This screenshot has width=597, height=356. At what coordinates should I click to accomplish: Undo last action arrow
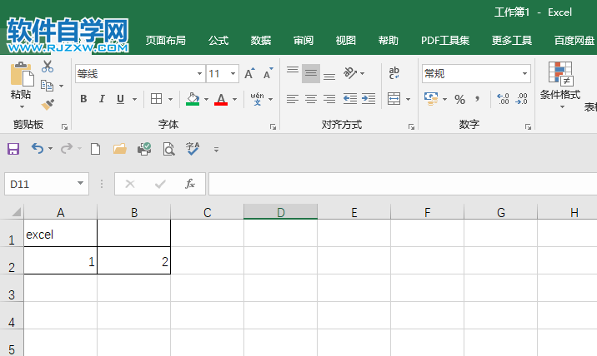(x=38, y=148)
